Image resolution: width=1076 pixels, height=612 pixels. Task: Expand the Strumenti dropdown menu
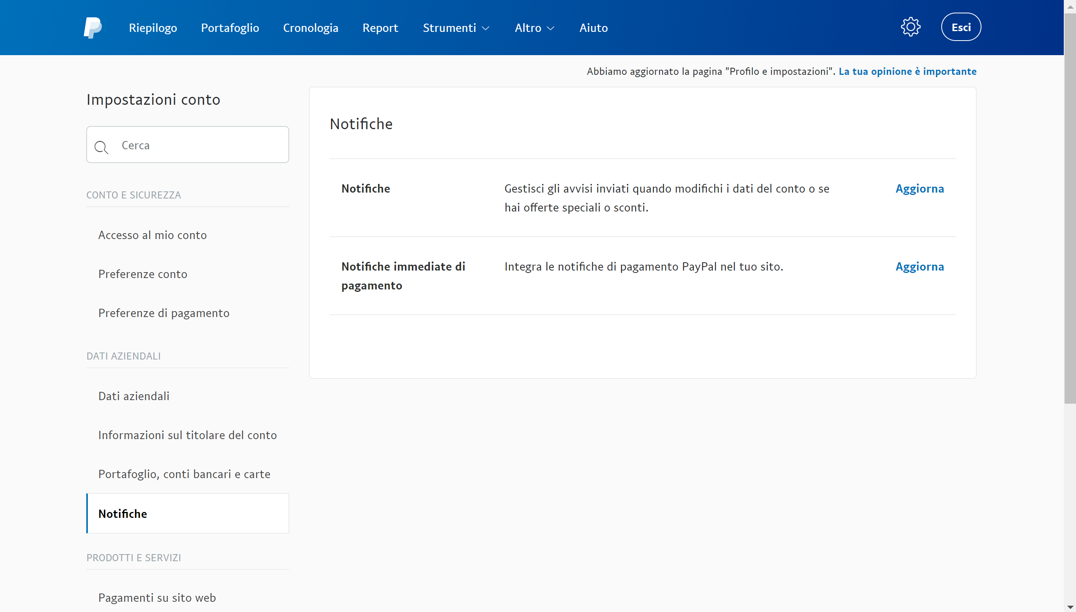click(456, 28)
